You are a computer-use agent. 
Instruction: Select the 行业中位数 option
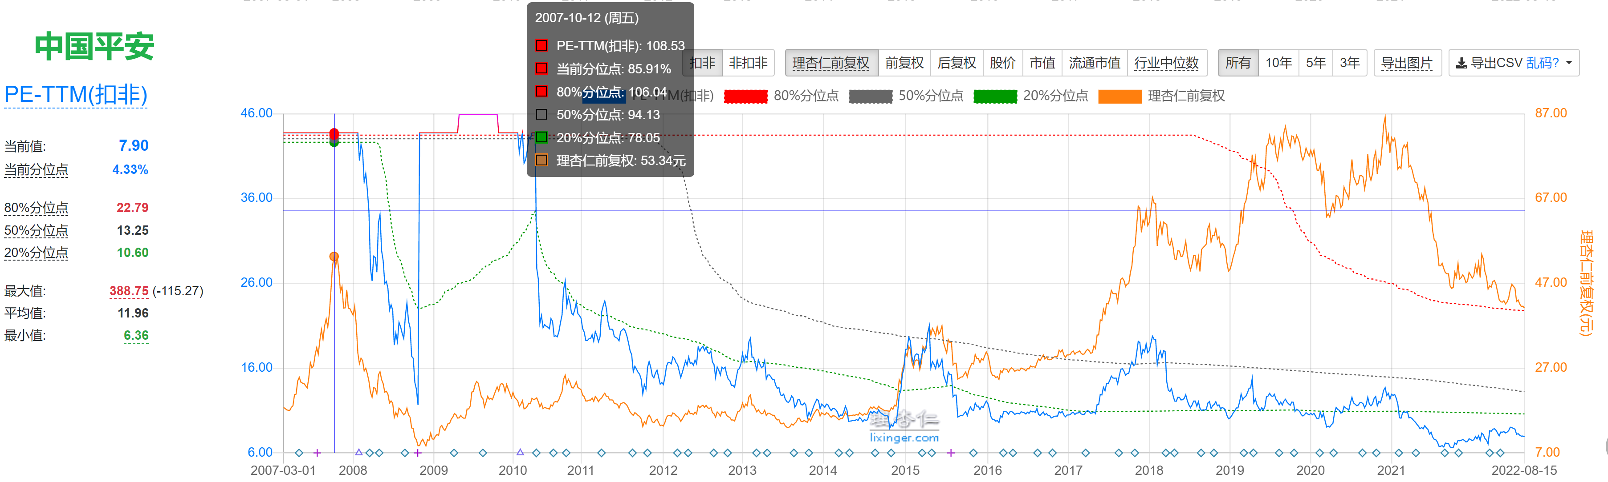1166,63
